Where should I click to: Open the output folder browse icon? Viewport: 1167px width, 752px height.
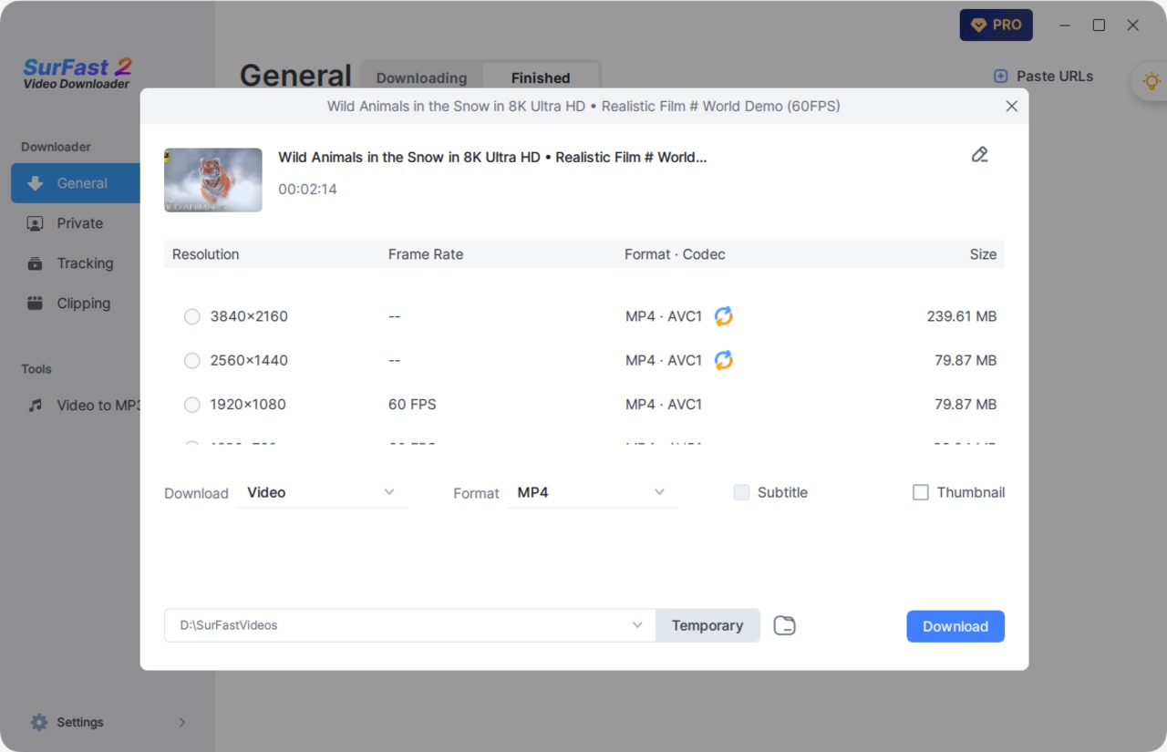(x=784, y=625)
